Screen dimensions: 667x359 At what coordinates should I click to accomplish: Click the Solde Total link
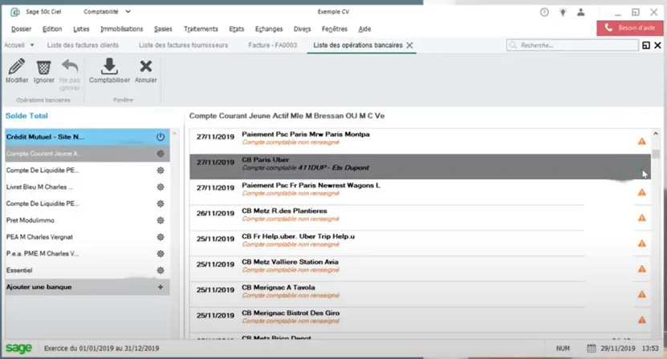26,115
